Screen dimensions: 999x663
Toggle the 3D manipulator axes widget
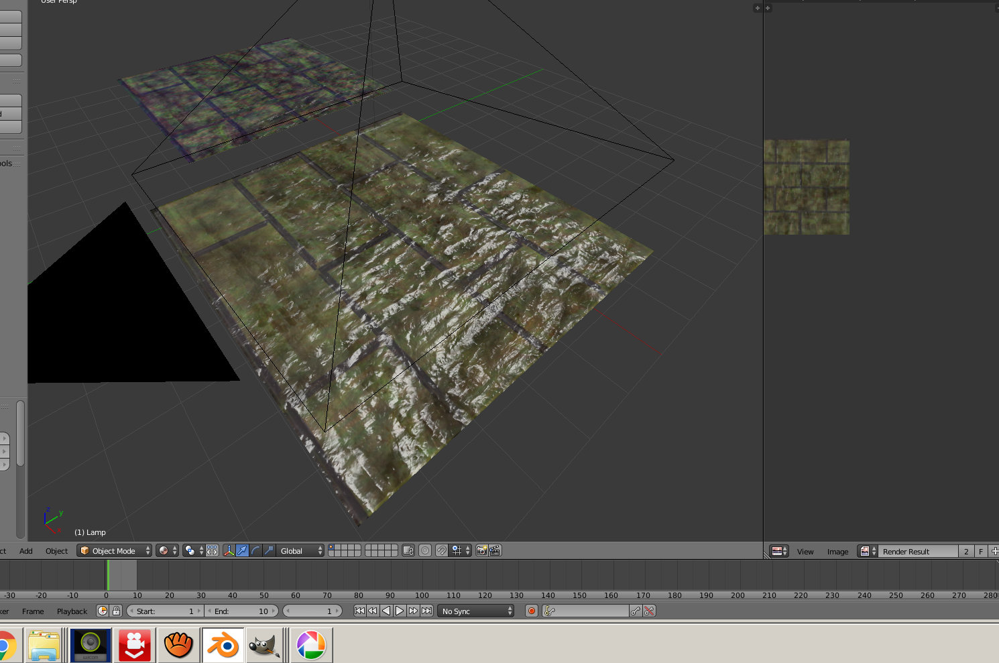click(x=229, y=550)
